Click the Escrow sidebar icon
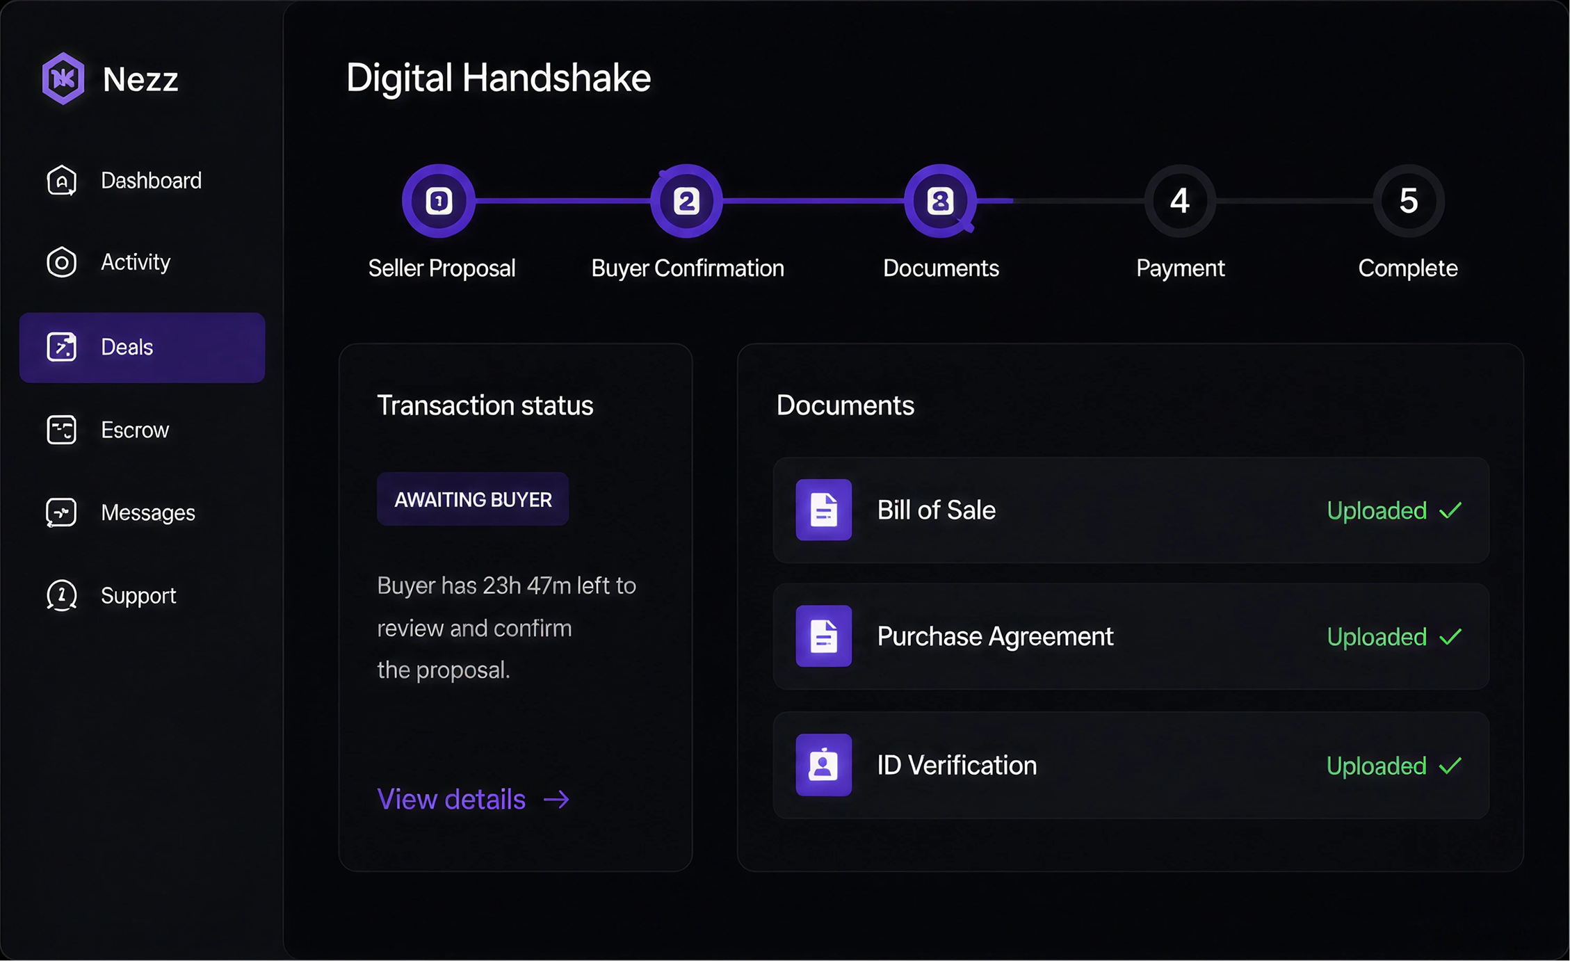The height and width of the screenshot is (961, 1570). [x=62, y=430]
